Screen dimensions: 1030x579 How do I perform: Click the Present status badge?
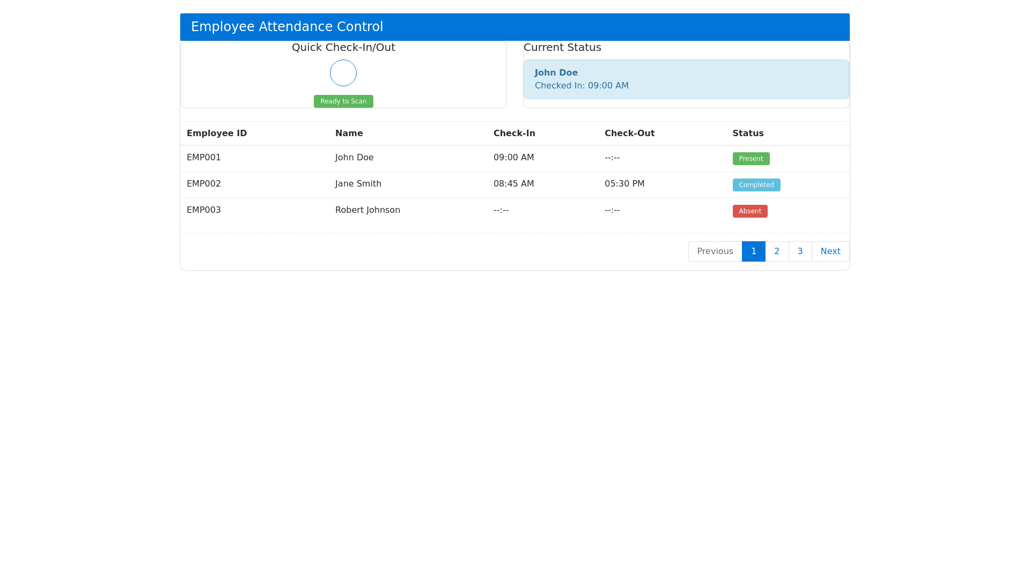[x=751, y=159]
